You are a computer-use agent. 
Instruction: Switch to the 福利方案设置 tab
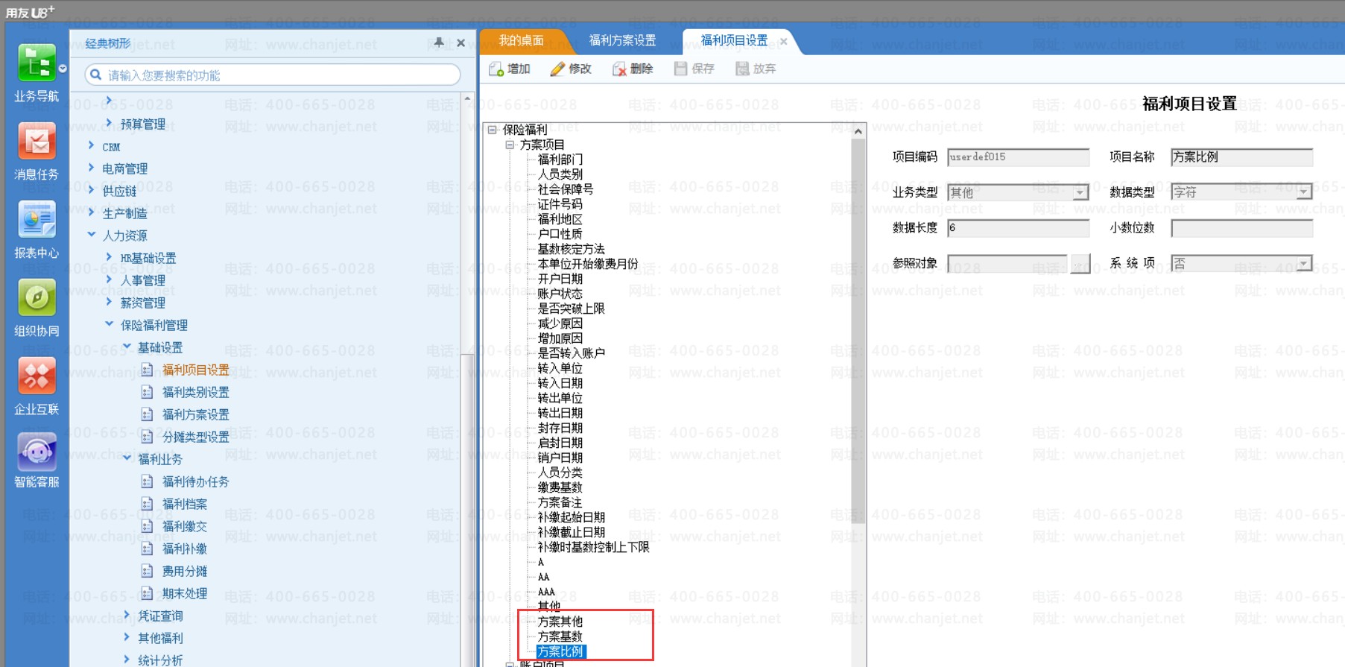click(622, 40)
